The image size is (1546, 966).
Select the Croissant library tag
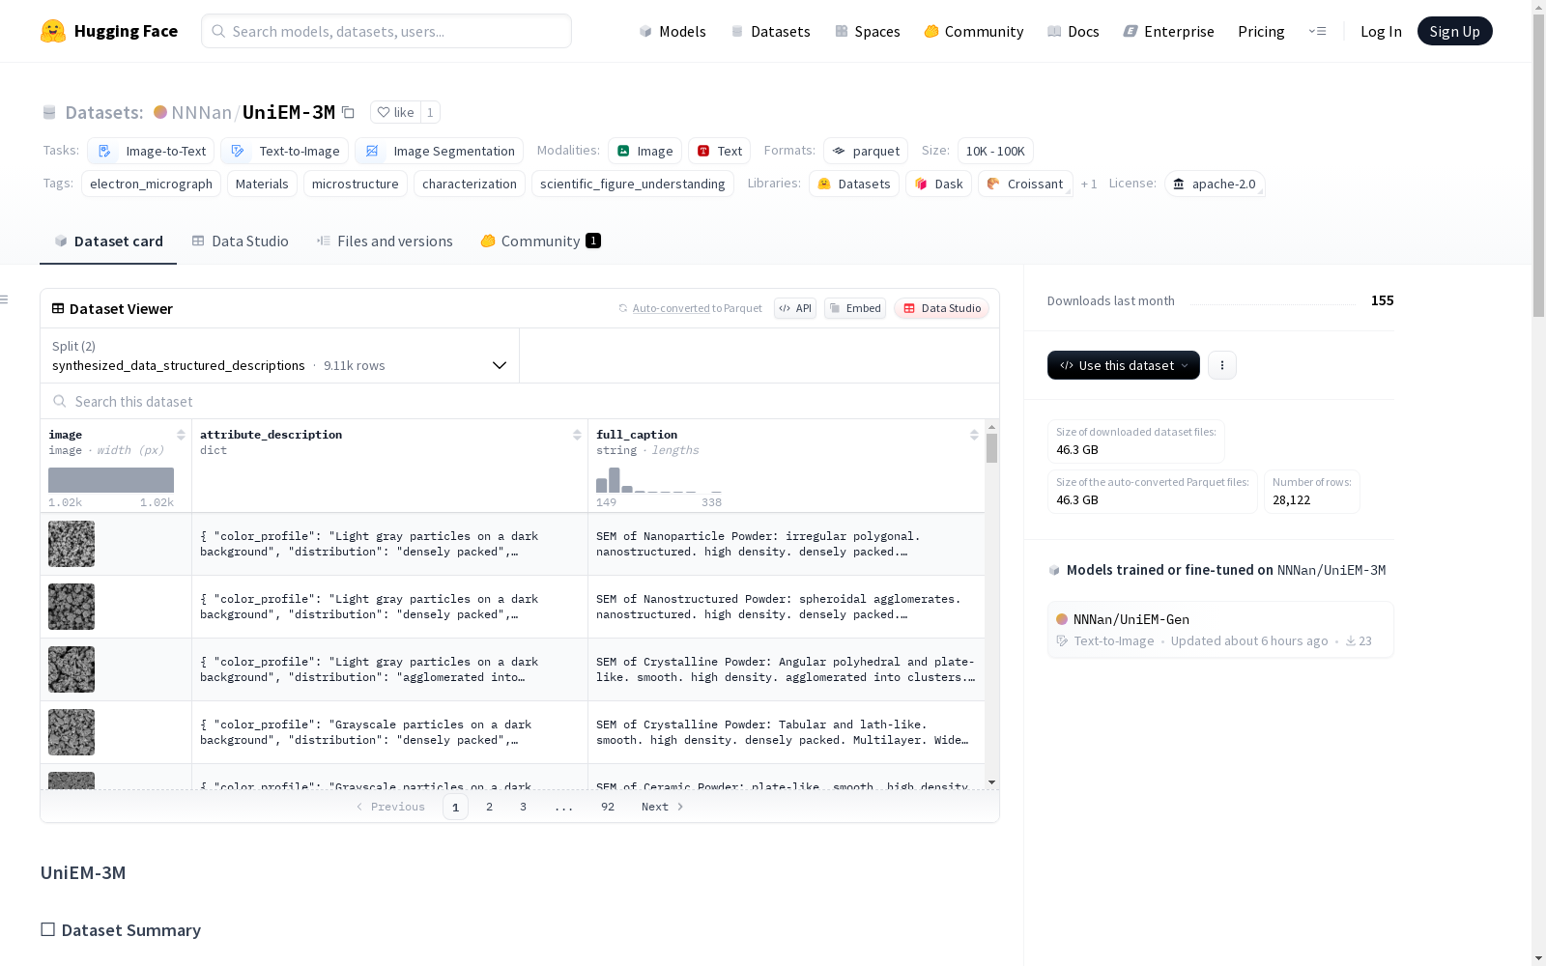pos(1025,184)
